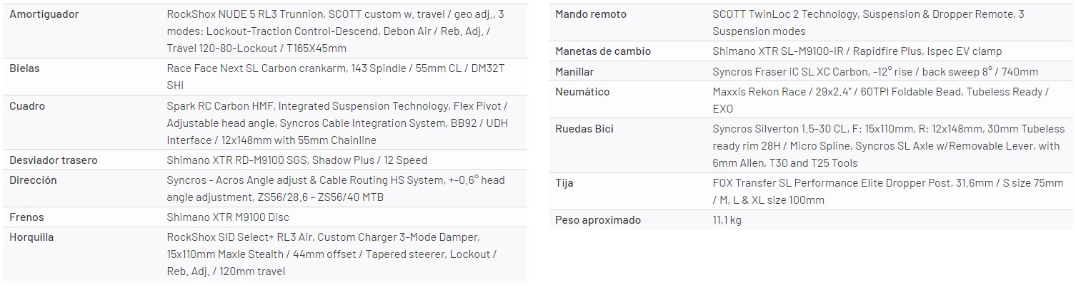This screenshot has height=285, width=1076.
Task: Select the Desviador trasero label
Action: [54, 160]
